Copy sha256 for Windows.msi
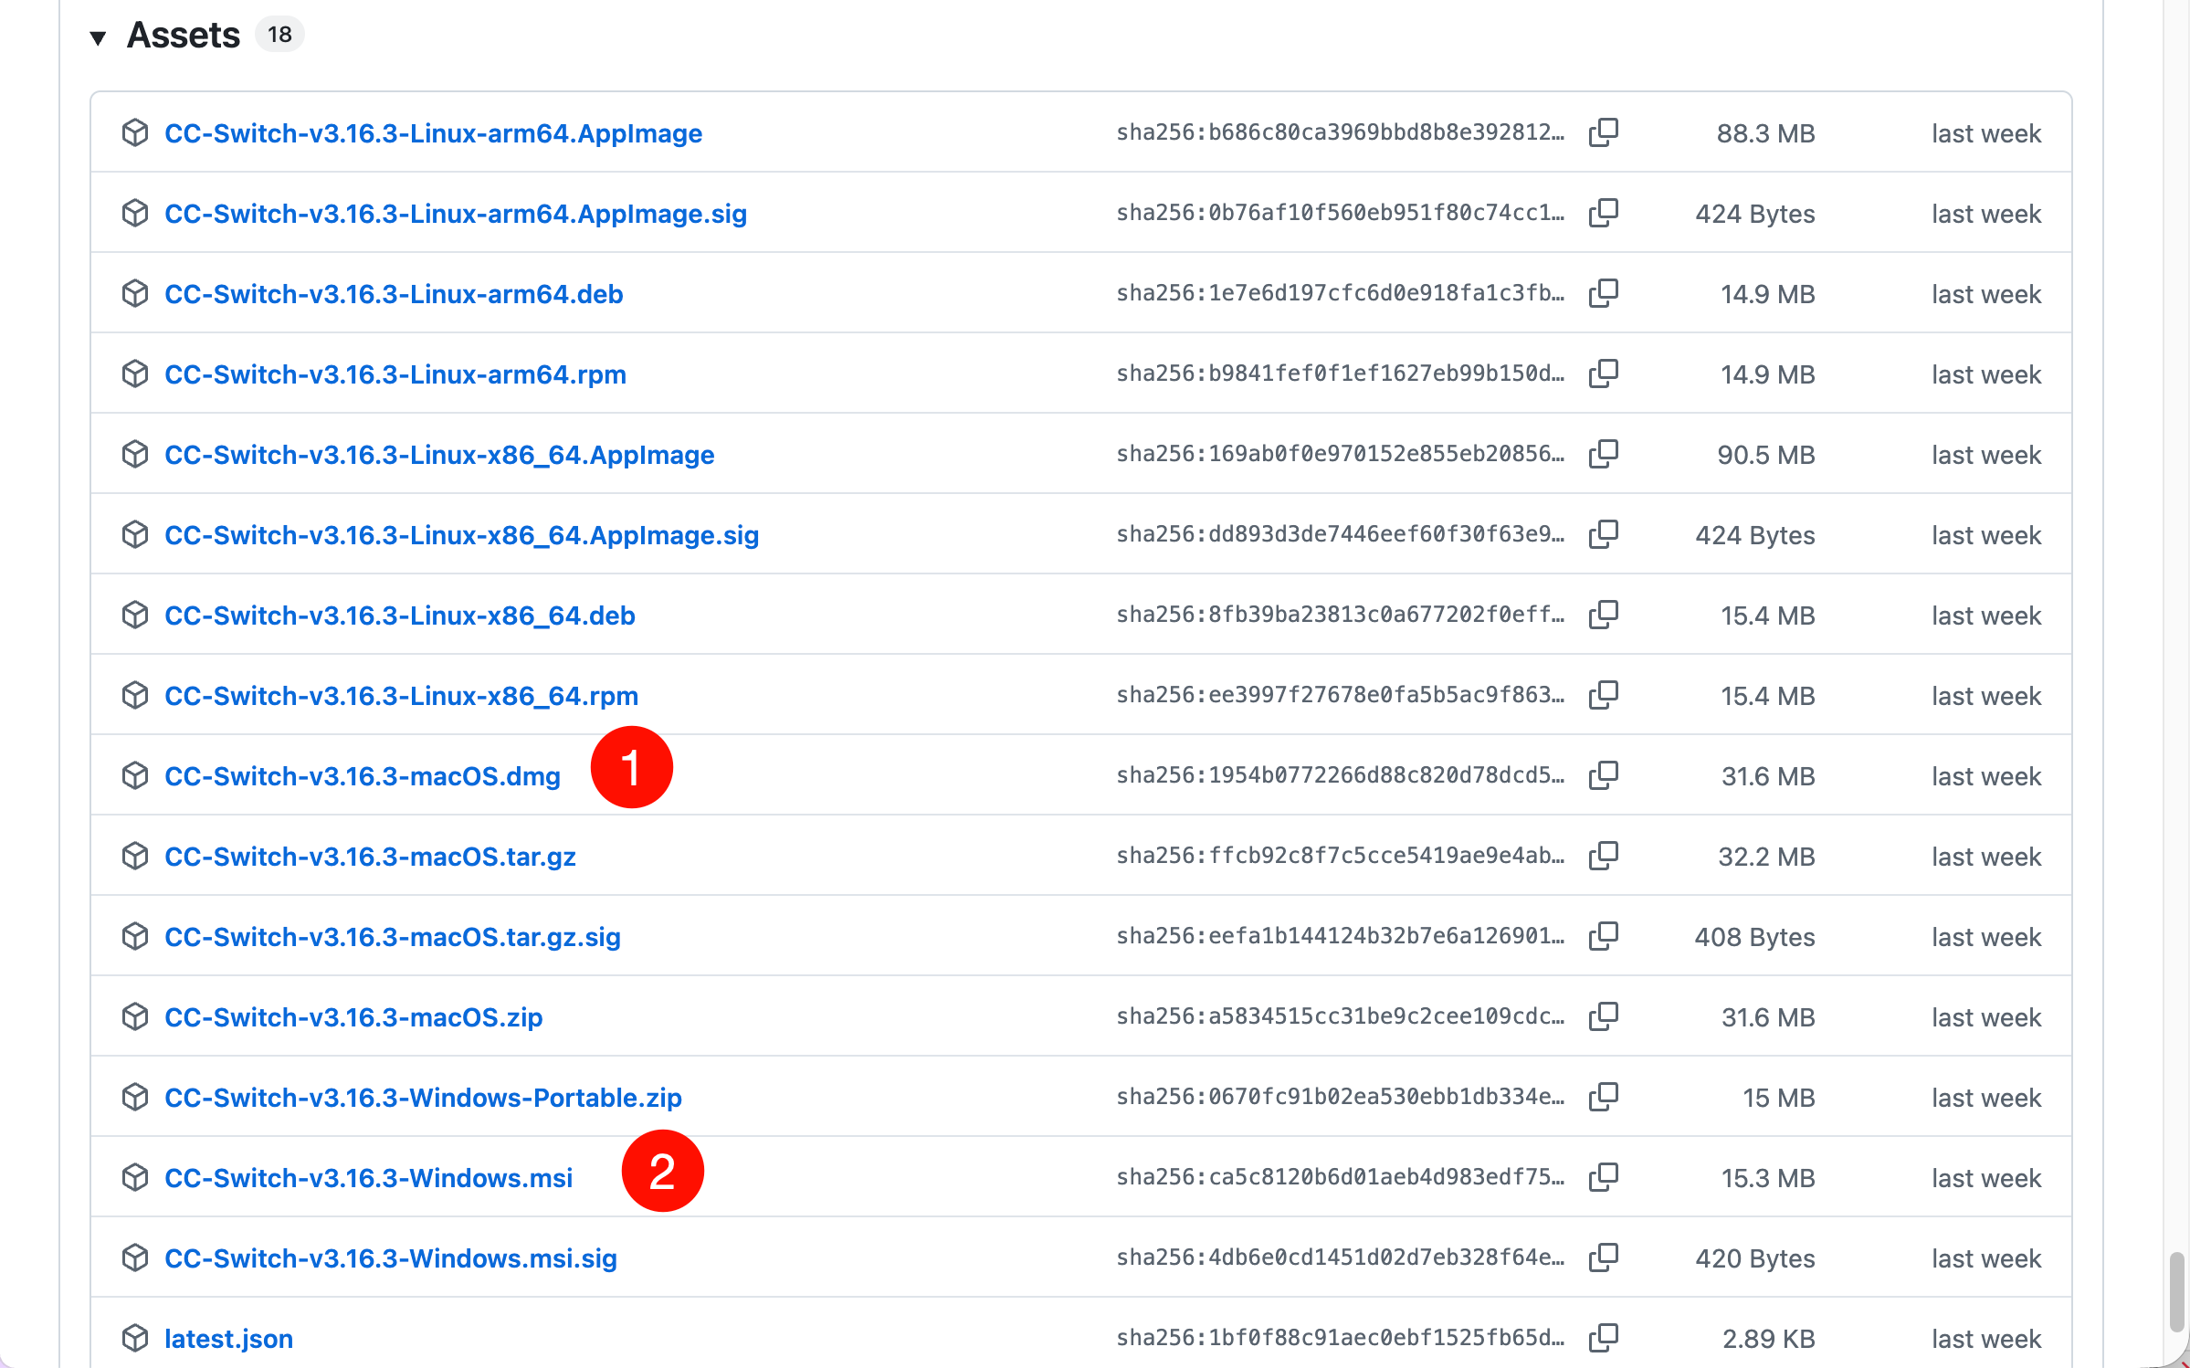 (x=1603, y=1178)
